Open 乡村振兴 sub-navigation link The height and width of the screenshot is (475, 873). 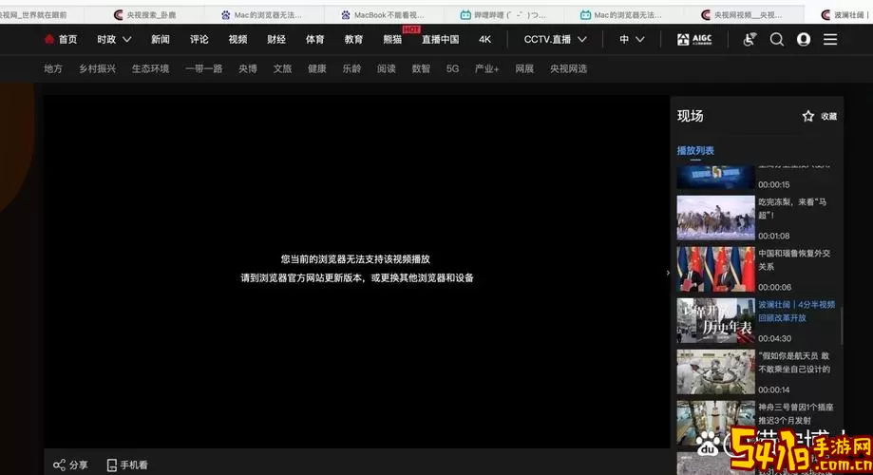(x=97, y=69)
